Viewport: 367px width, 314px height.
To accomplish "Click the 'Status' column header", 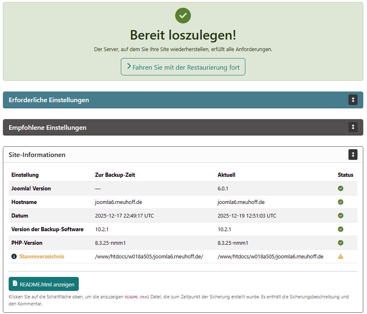I will coord(345,175).
